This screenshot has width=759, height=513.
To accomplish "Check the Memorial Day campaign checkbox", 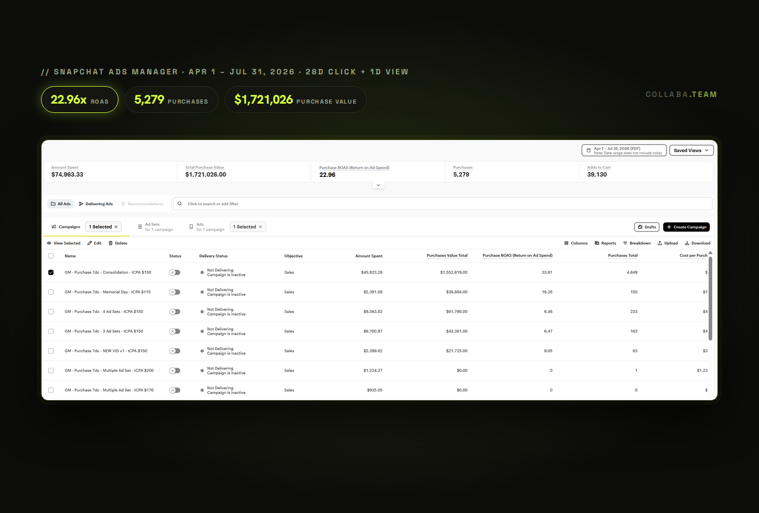I will pos(51,292).
